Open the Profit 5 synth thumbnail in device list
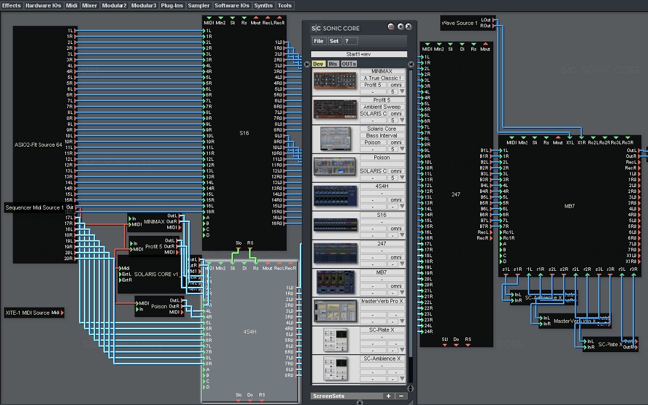 pyautogui.click(x=335, y=109)
